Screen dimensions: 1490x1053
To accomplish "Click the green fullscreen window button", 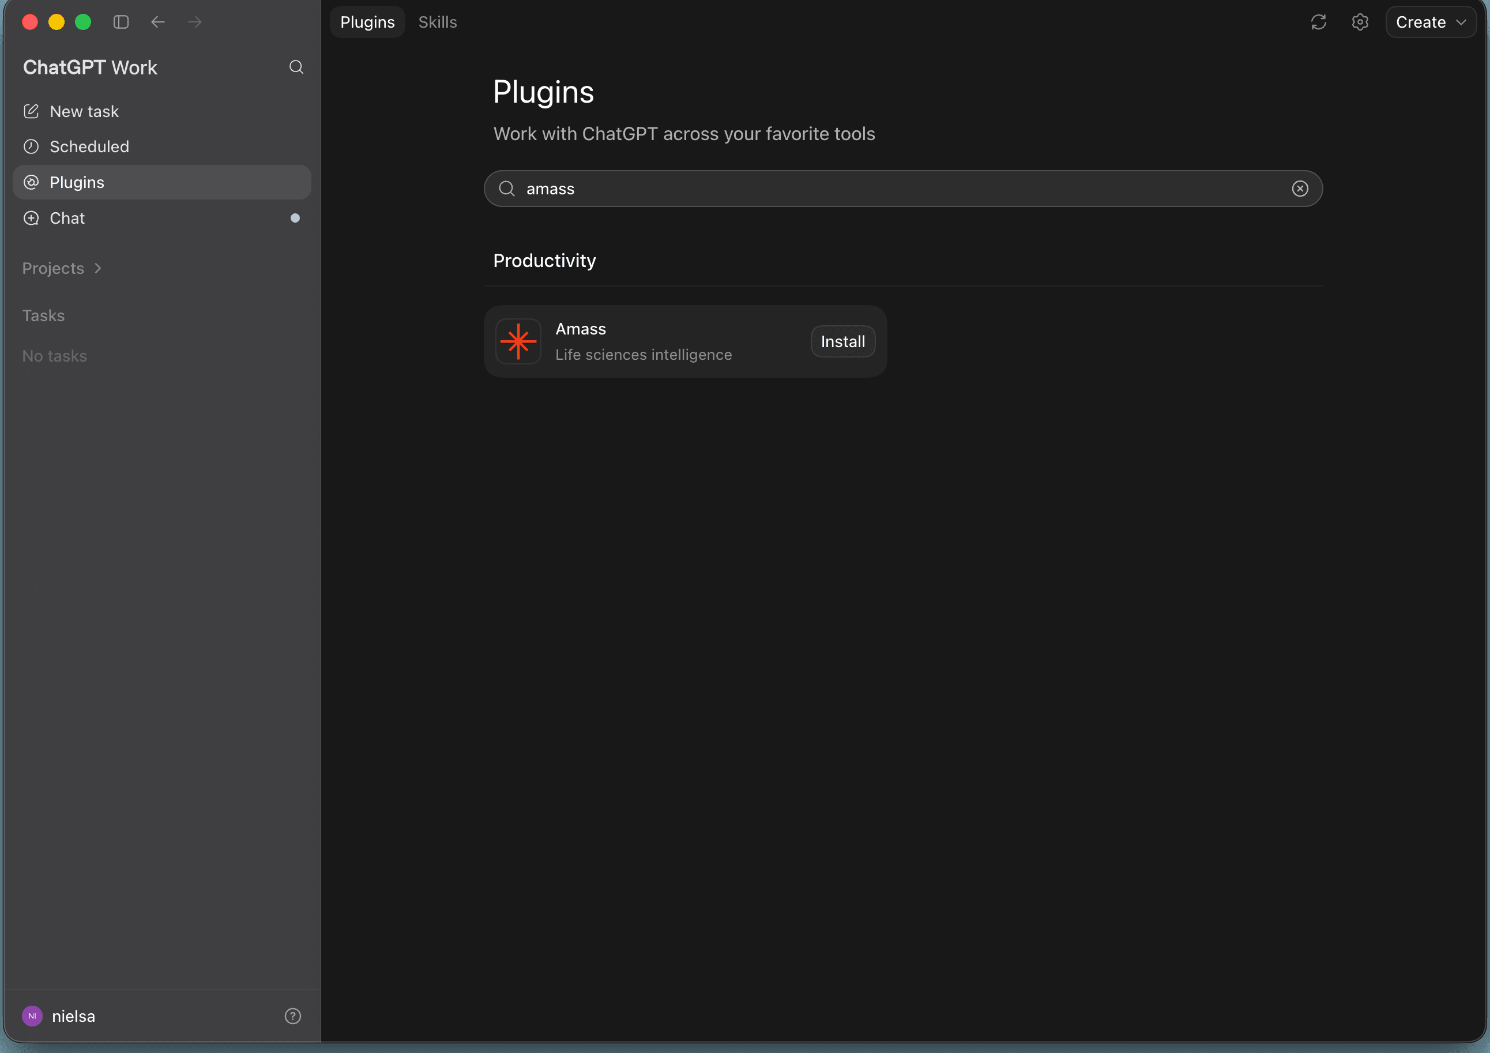I will [x=83, y=22].
